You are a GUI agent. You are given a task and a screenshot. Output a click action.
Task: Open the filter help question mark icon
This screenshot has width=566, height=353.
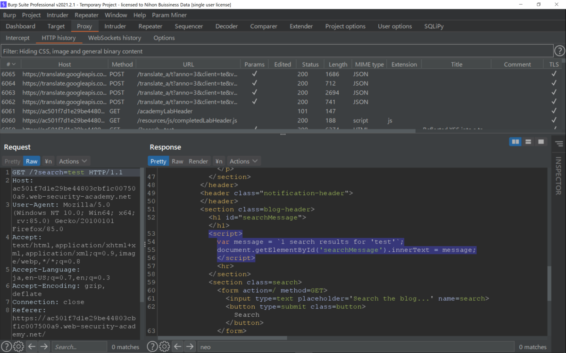point(559,51)
